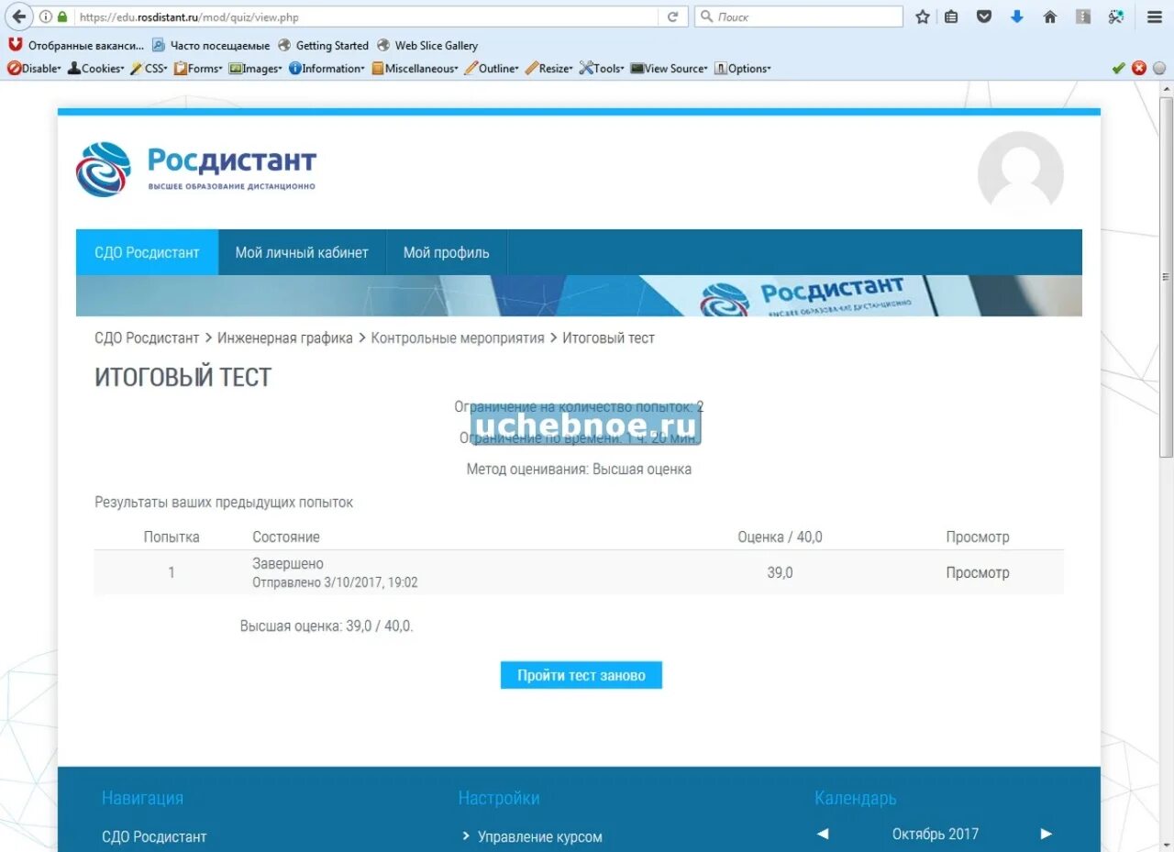1174x852 pixels.
Task: Go to Инженерная графика breadcrumb
Action: 284,337
